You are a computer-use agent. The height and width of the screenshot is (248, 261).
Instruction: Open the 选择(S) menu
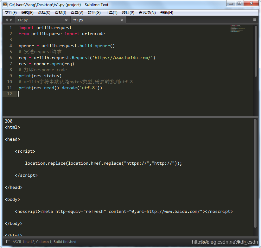(44, 13)
